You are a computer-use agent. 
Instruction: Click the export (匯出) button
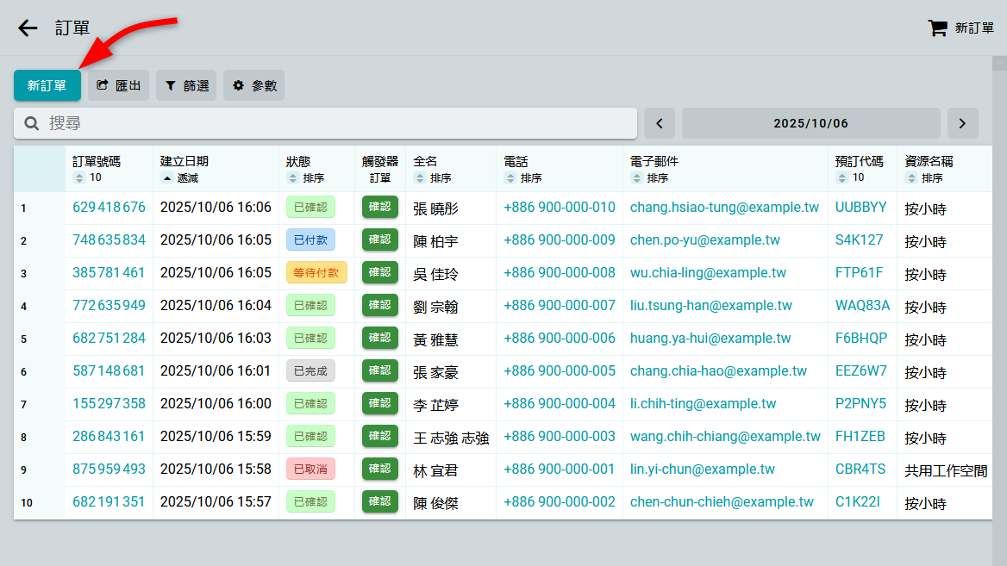[x=118, y=85]
